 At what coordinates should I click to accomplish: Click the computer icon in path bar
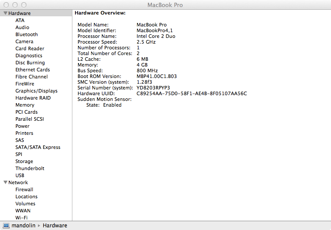point(6,226)
